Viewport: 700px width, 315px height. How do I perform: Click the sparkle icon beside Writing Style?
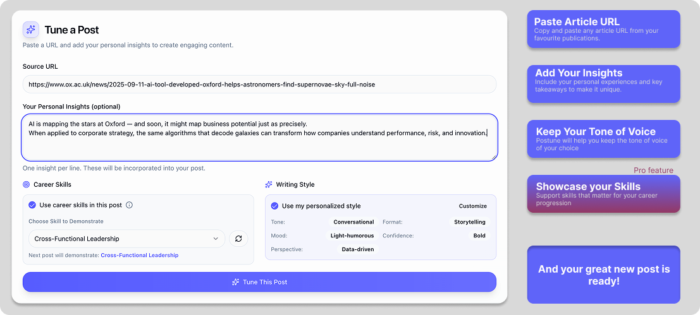click(269, 185)
